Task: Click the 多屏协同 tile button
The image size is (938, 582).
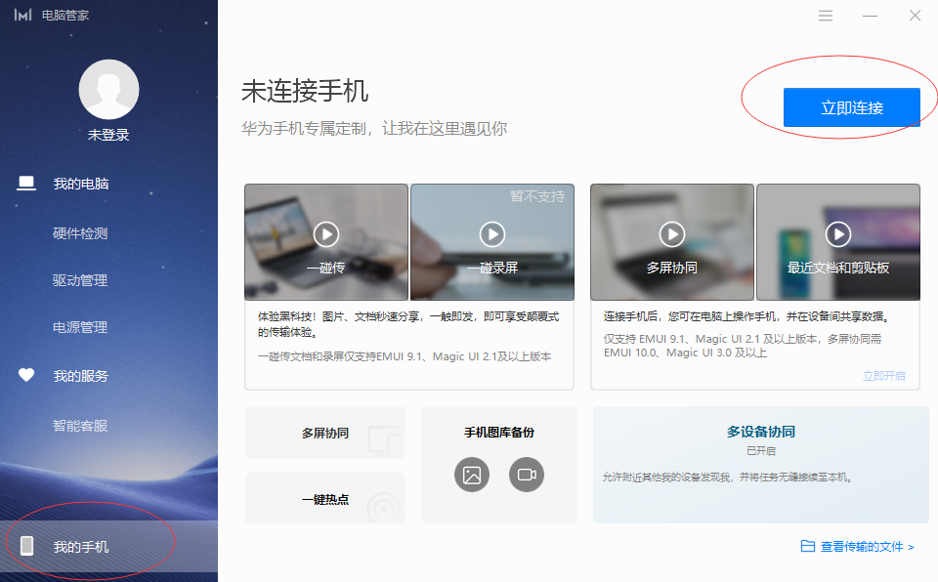Action: (x=325, y=433)
